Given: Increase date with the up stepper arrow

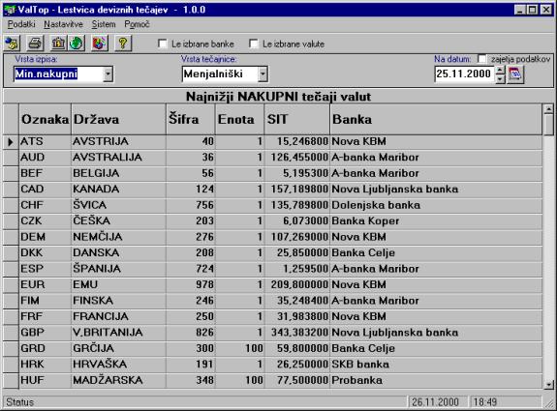Looking at the screenshot, I should point(500,71).
